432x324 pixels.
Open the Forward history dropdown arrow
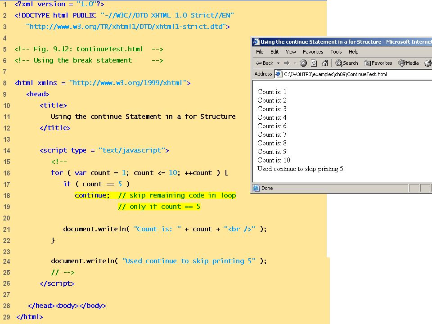click(x=295, y=63)
